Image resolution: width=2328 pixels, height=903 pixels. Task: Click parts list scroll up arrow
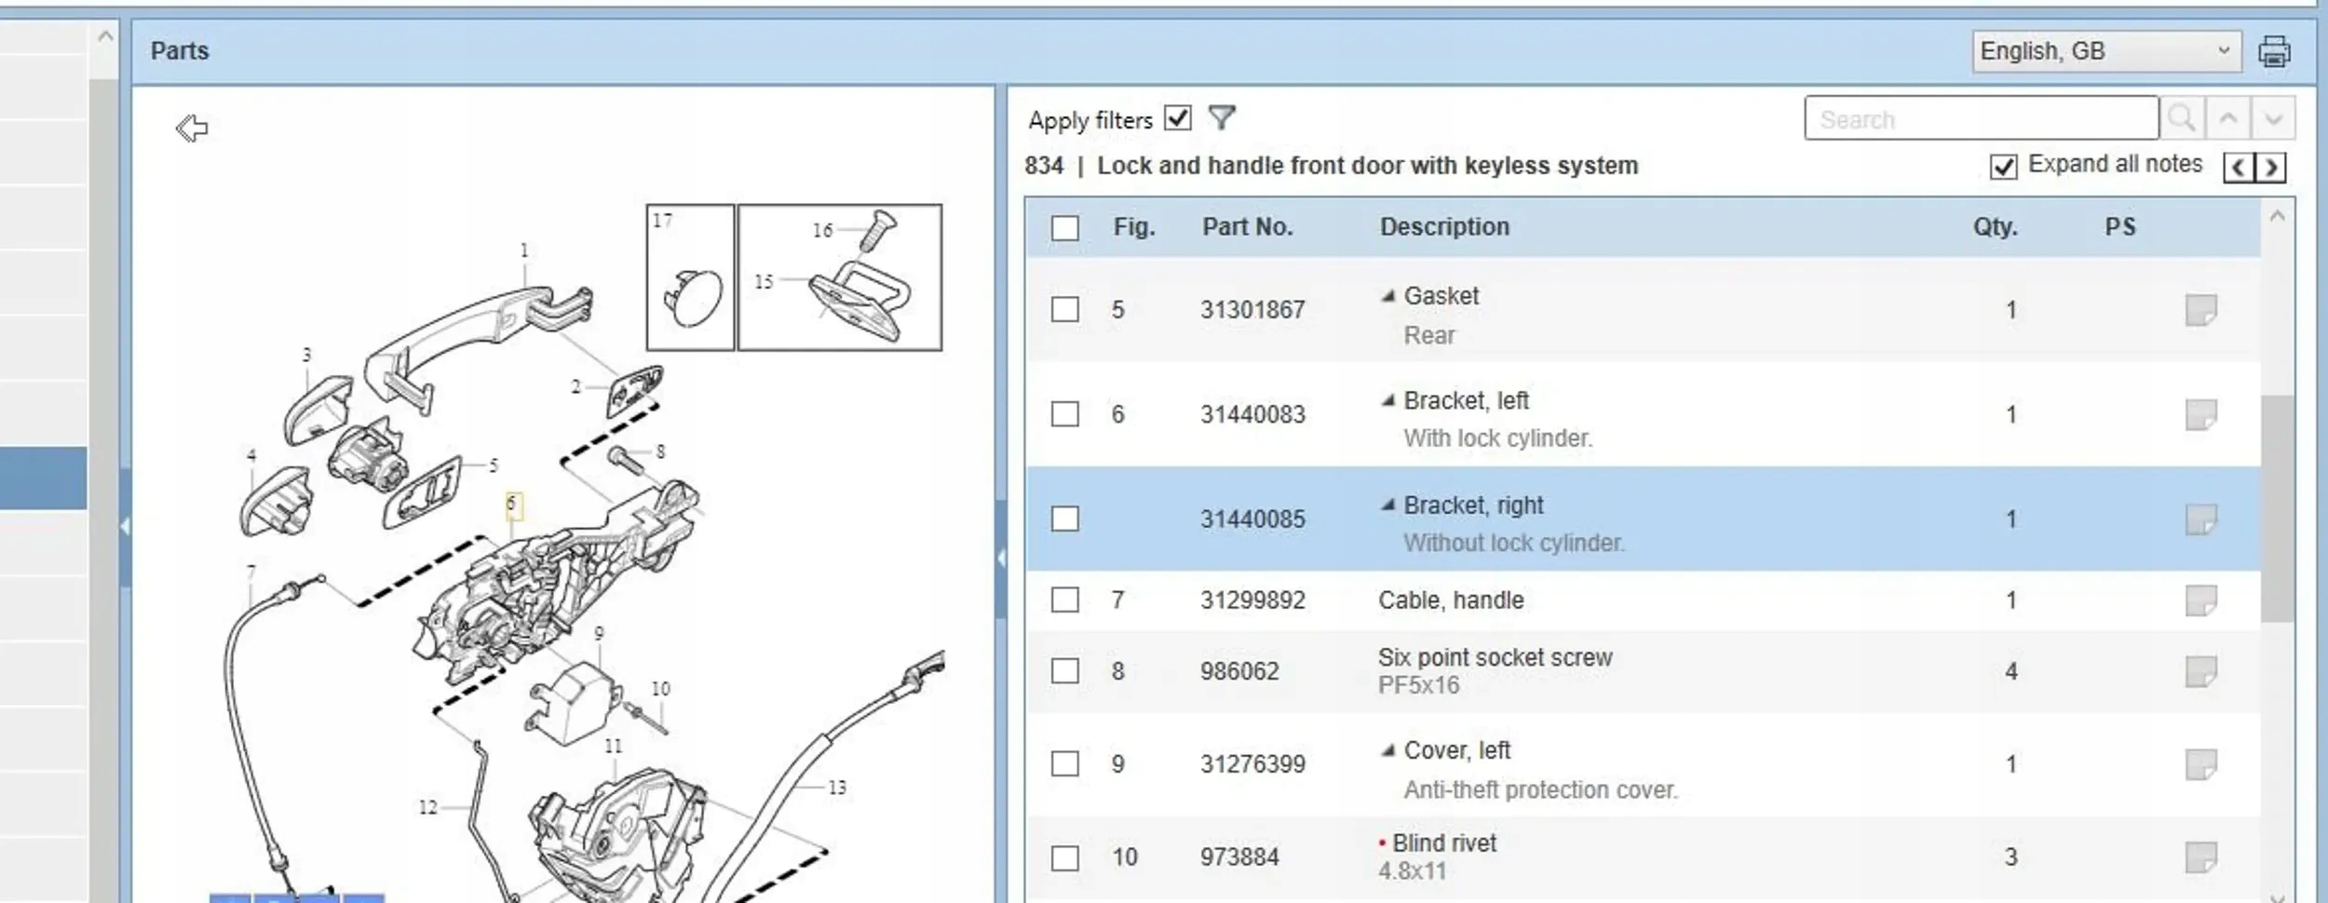pyautogui.click(x=2277, y=217)
